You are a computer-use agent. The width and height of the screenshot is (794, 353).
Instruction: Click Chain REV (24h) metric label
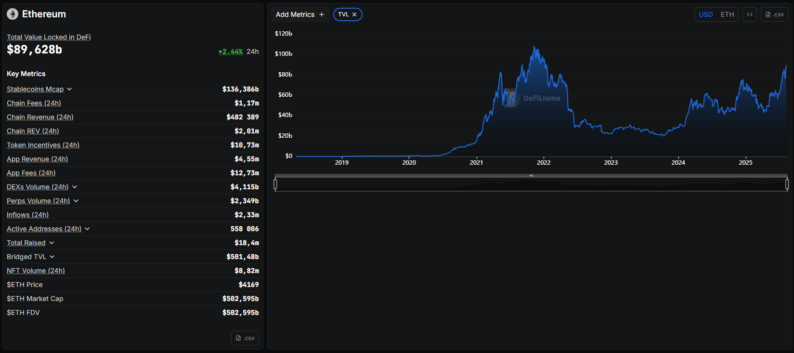(33, 131)
